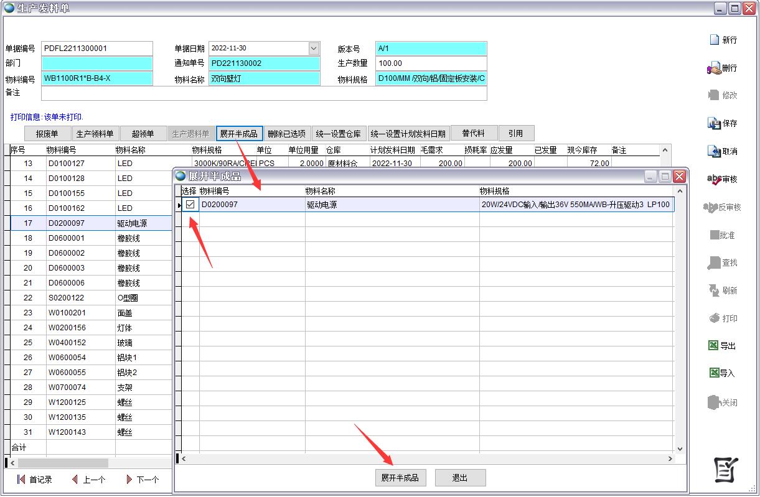760x497 pixels.
Task: Click the 导出 Excel export icon
Action: point(714,346)
